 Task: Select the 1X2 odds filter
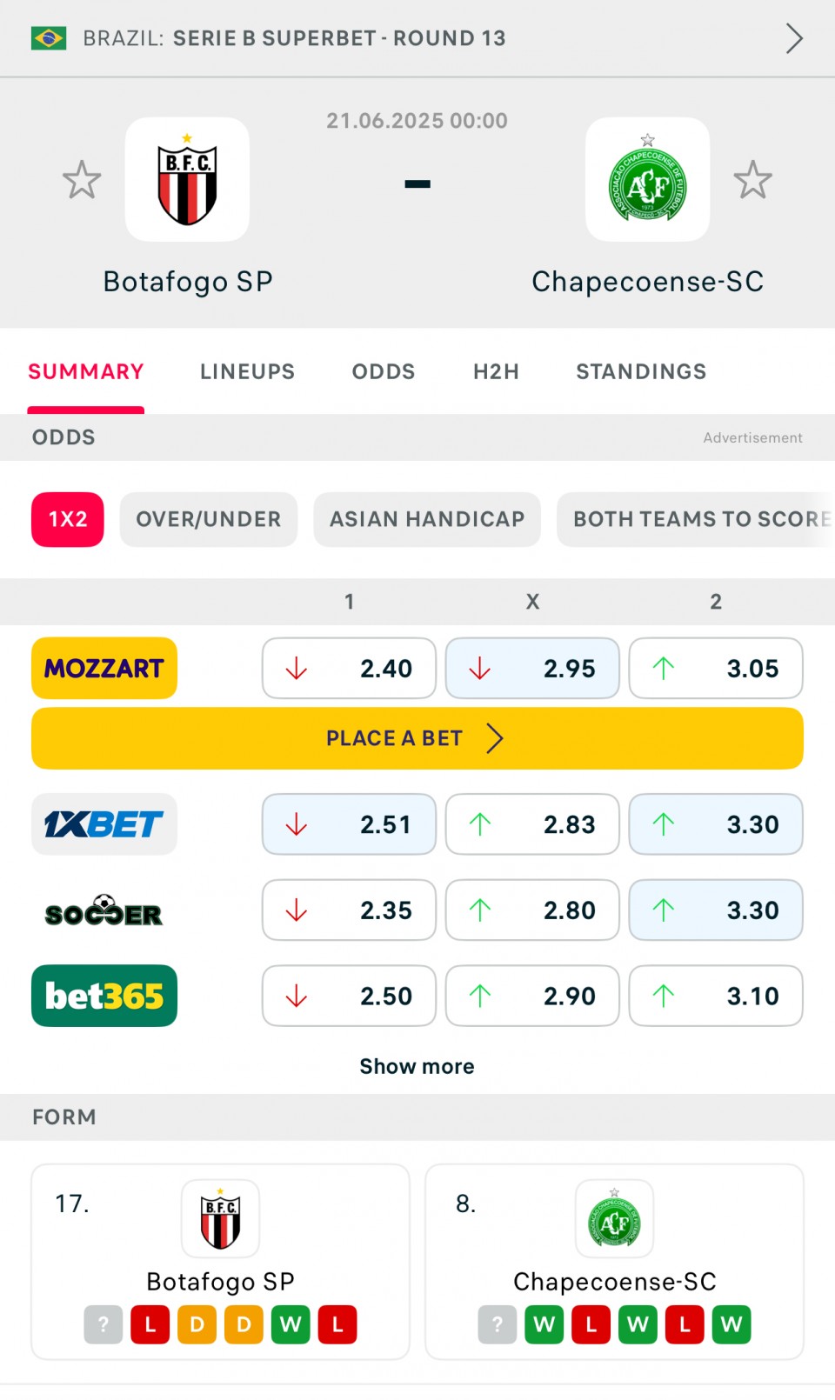[x=68, y=520]
